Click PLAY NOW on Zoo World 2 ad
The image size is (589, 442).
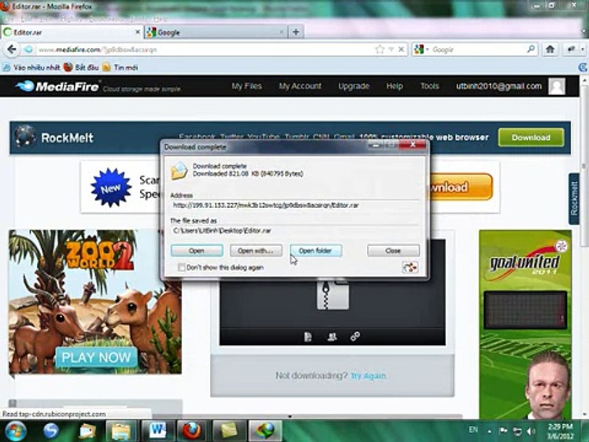click(x=96, y=357)
